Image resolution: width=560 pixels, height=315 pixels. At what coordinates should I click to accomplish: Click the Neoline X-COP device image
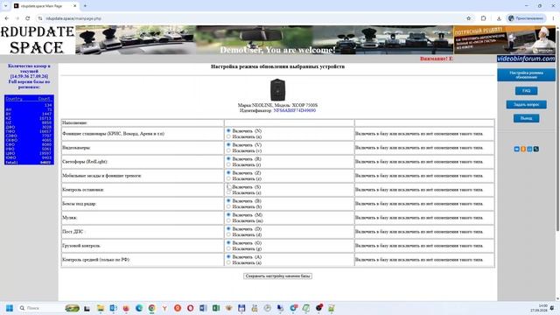tap(277, 89)
